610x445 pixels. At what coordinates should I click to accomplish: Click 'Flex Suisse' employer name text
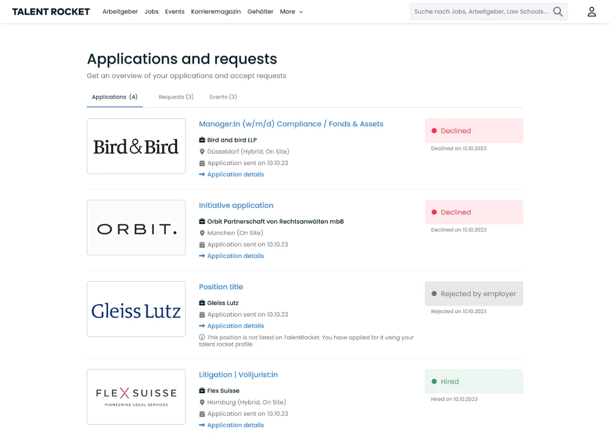tap(223, 391)
